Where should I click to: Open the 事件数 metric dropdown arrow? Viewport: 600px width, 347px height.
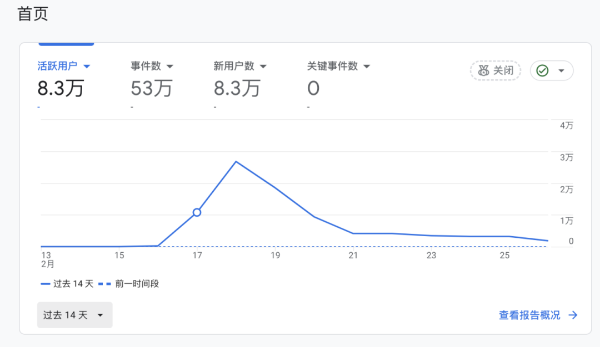coord(170,66)
